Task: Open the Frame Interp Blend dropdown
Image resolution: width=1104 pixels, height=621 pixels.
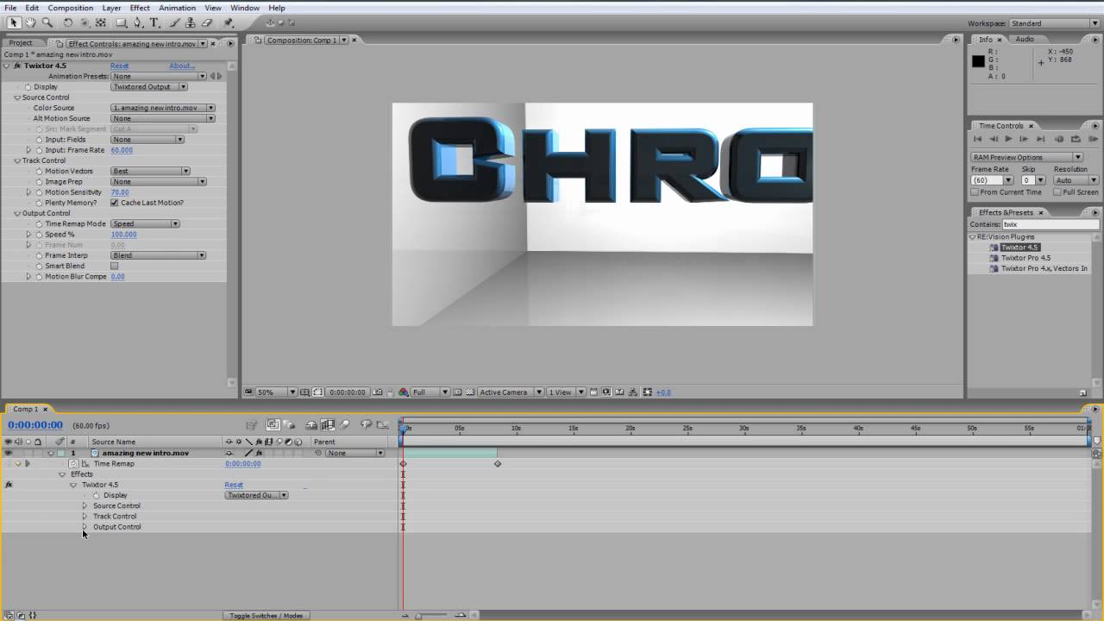Action: [159, 255]
